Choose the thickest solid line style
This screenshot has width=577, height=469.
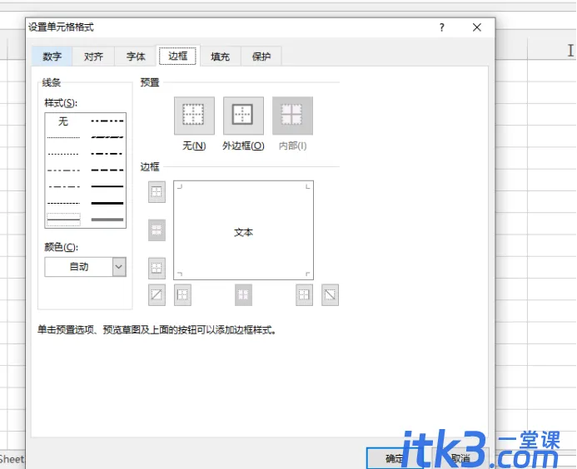[107, 203]
